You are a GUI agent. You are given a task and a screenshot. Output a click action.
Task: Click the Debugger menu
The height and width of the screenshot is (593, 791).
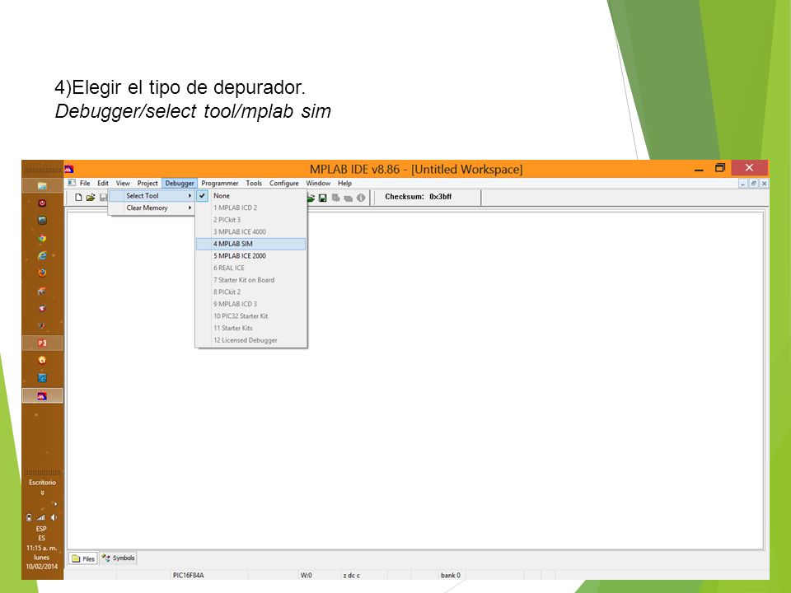point(180,183)
